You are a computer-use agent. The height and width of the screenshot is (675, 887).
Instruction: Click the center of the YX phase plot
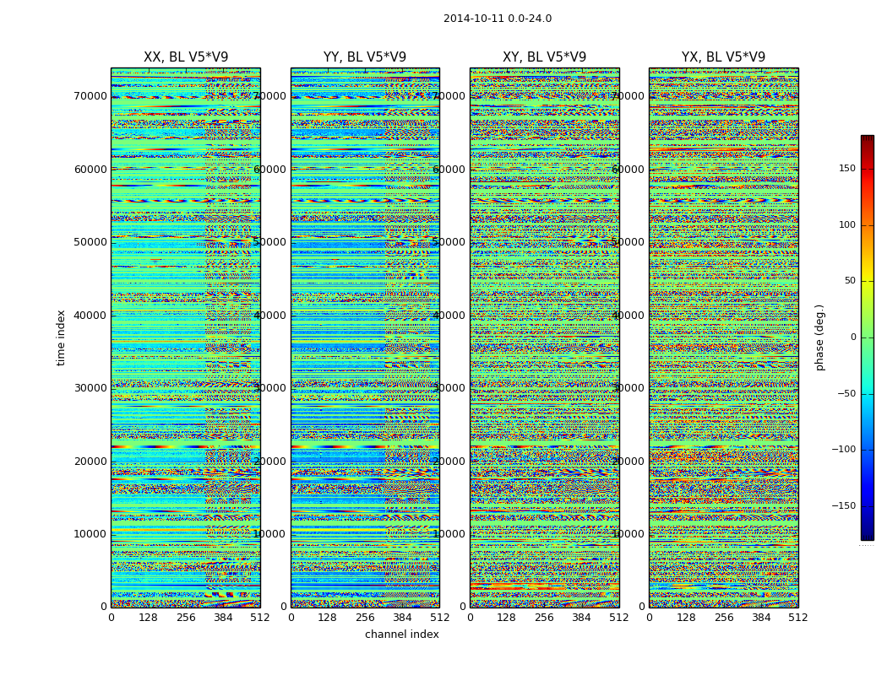pos(723,337)
